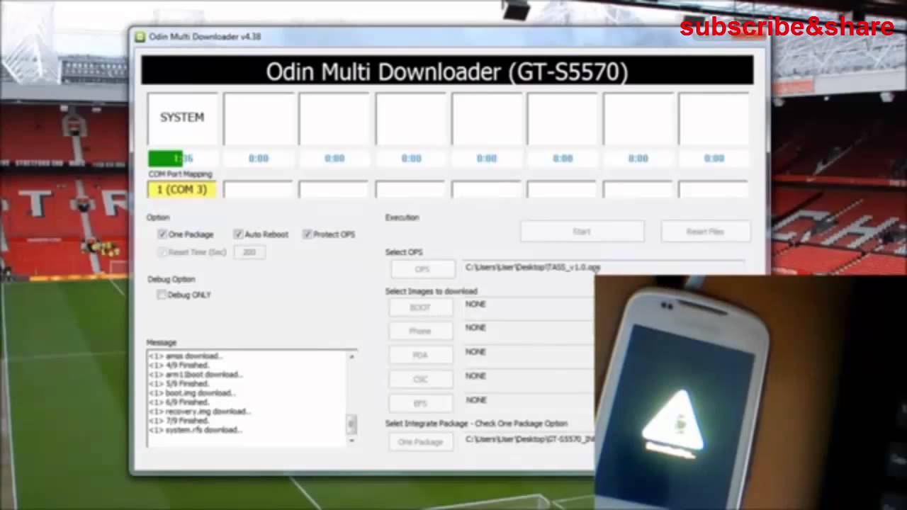Click the BOOT image select button
Viewport: 907px width, 510px height.
point(420,307)
